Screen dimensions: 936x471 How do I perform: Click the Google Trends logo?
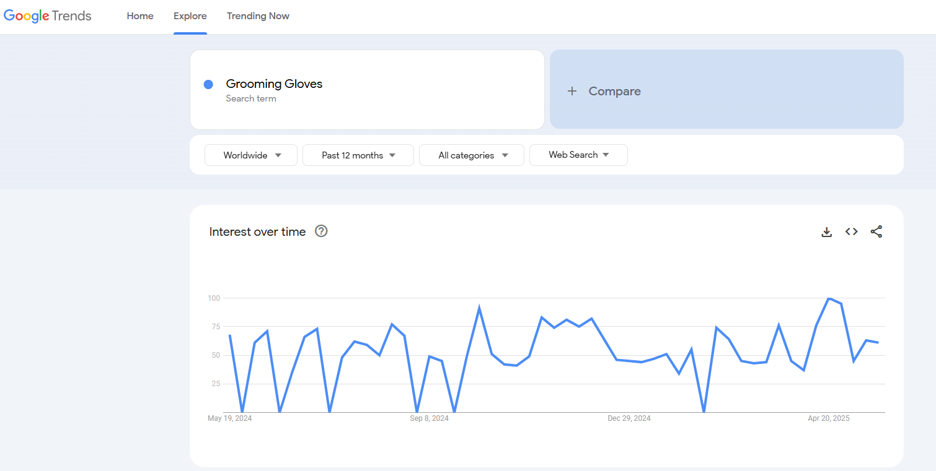pyautogui.click(x=48, y=16)
